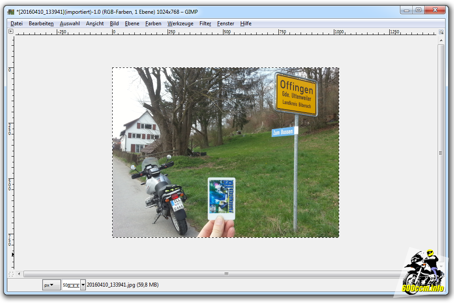Screen dimensions: 454x303
Task: Click the GIMP app icon in title bar
Action: click(x=11, y=12)
